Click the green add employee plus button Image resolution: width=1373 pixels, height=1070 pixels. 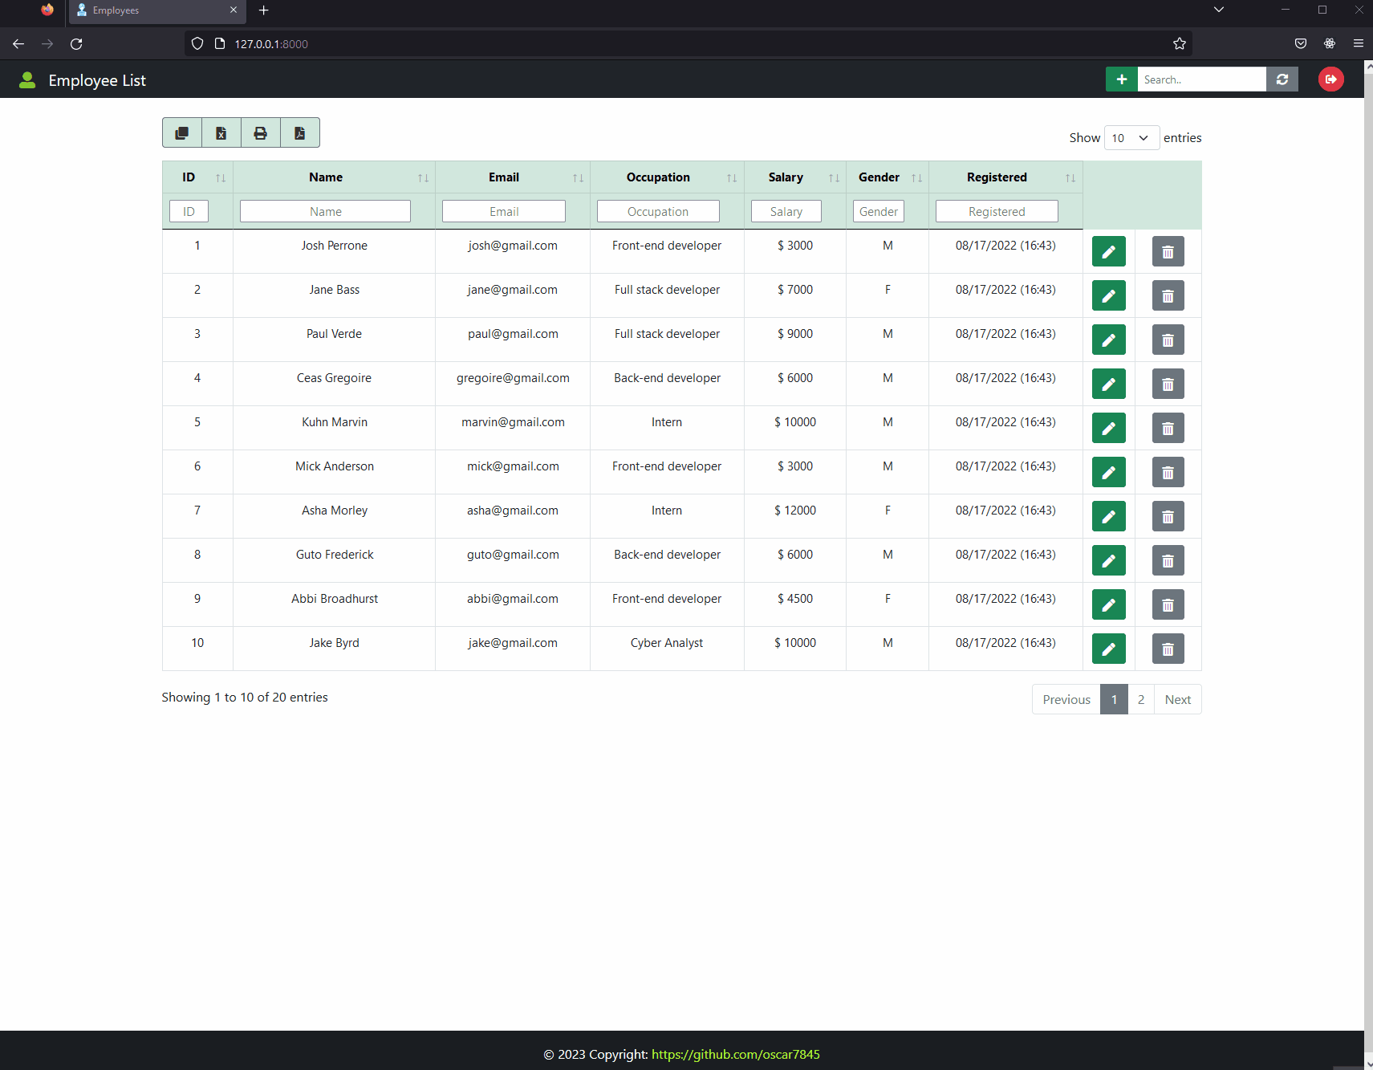pyautogui.click(x=1121, y=79)
